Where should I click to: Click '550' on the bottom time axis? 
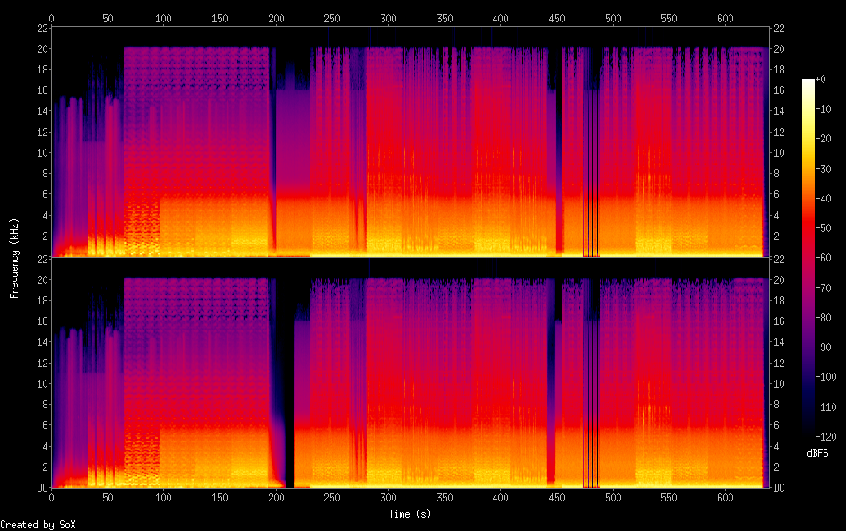669,498
